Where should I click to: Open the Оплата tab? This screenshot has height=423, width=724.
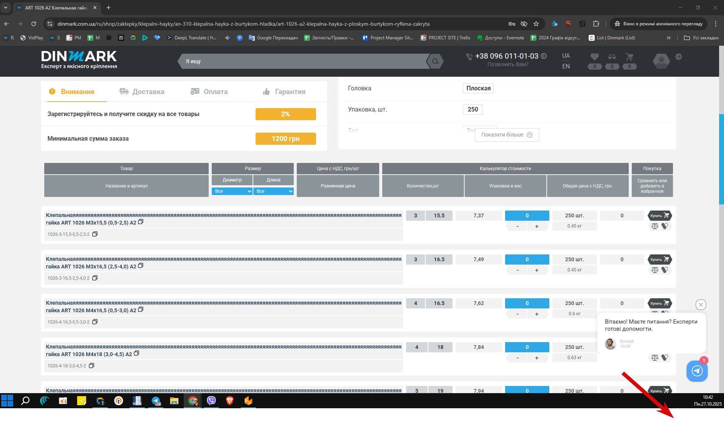tap(209, 92)
